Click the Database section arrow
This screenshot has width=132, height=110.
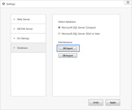(x=14, y=48)
